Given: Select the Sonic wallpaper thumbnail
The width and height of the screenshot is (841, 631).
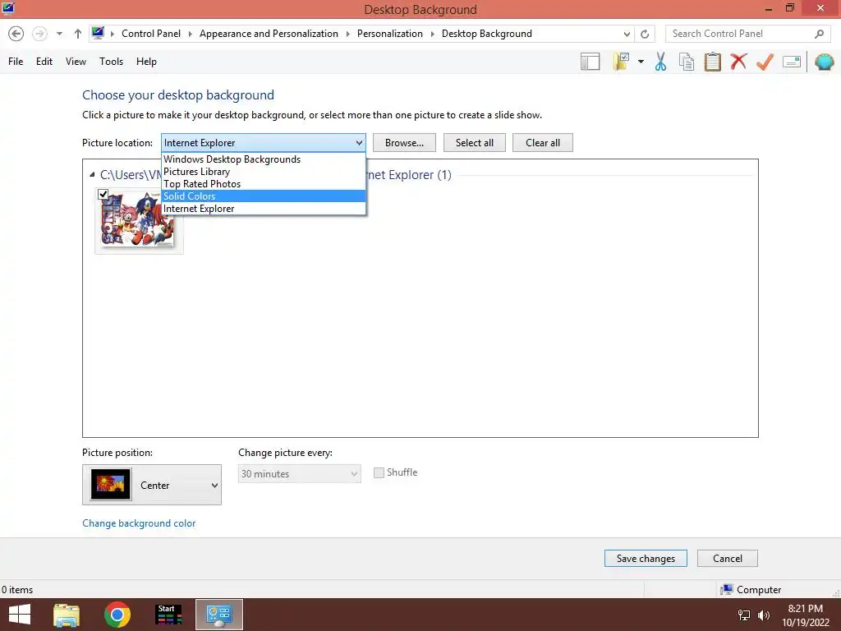Looking at the screenshot, I should [139, 220].
